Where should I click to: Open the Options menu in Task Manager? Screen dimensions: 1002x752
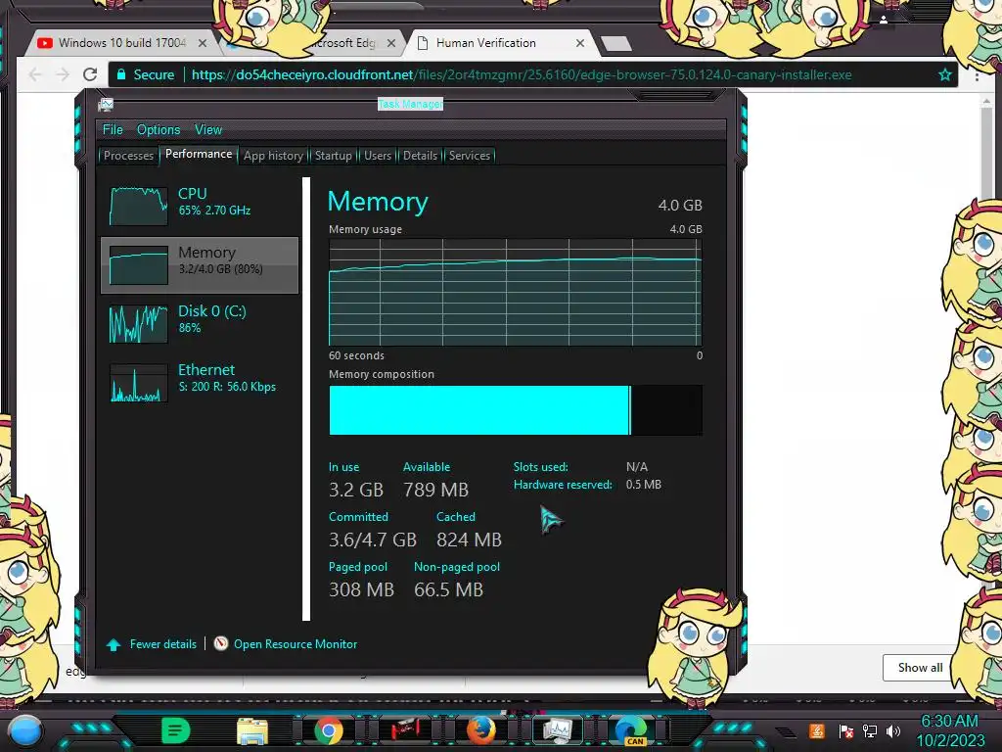[159, 130]
